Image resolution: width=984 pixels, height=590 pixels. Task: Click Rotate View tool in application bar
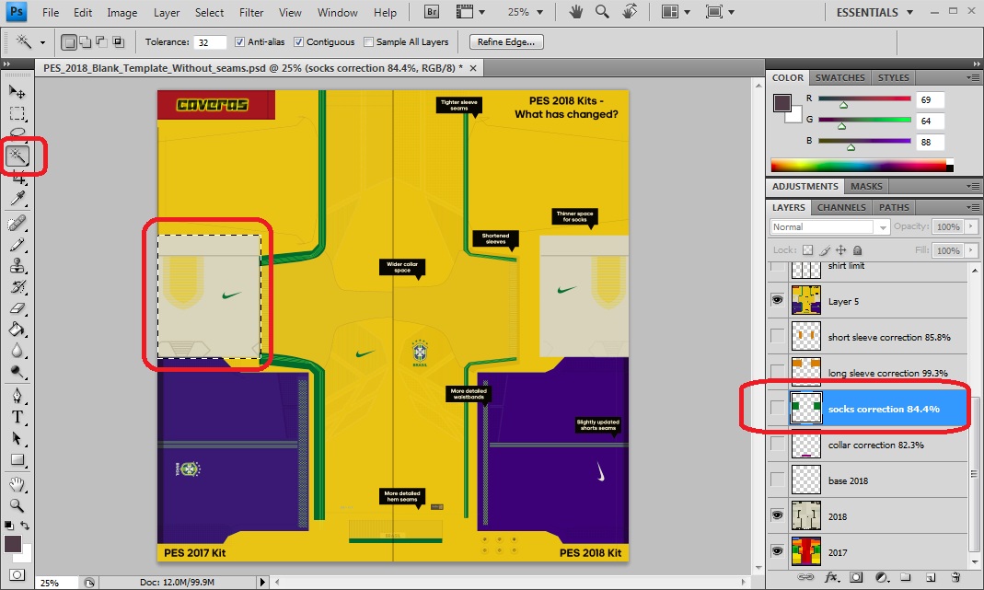tap(630, 12)
